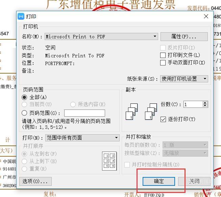Open printer Properties (属性) button
This screenshot has height=197, width=221.
[x=184, y=37]
